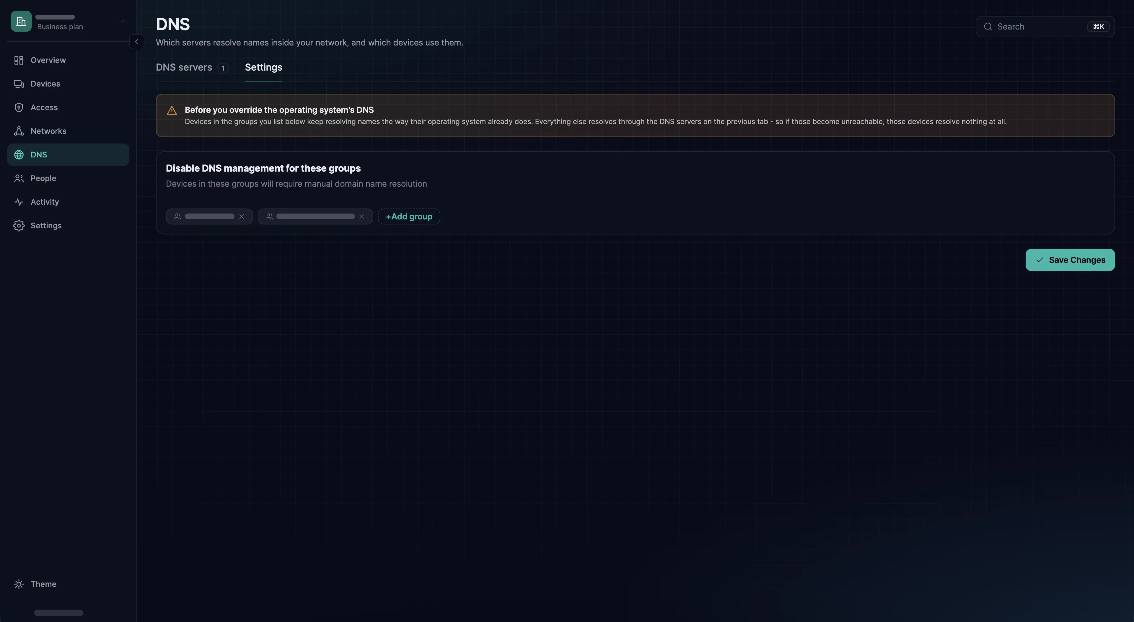The image size is (1134, 622).
Task: View the Activity log
Action: pyautogui.click(x=68, y=202)
